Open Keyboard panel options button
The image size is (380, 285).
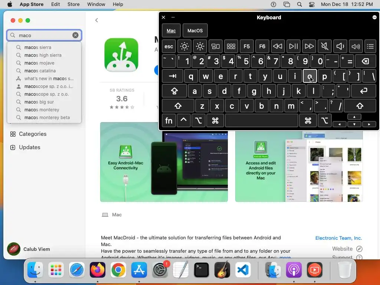374,17
